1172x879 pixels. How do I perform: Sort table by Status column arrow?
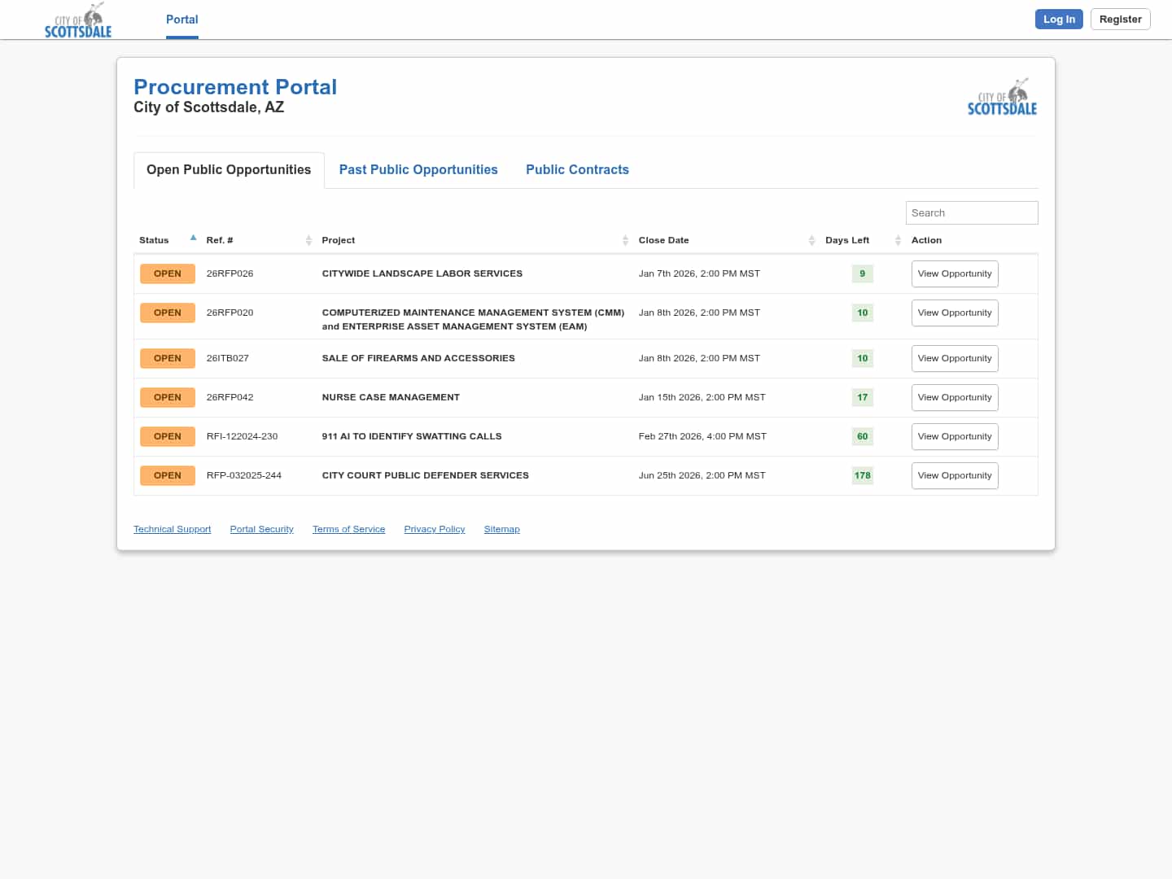[193, 238]
